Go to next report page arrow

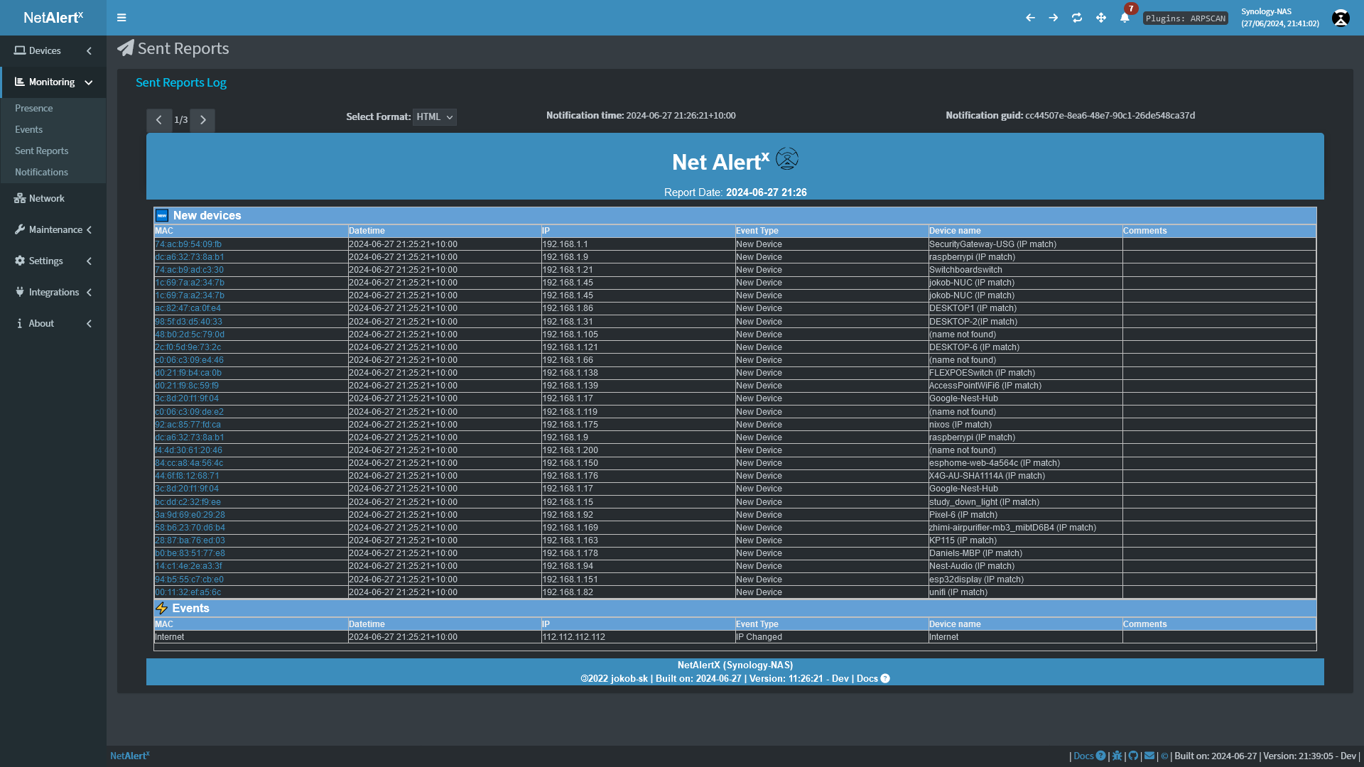pyautogui.click(x=203, y=120)
